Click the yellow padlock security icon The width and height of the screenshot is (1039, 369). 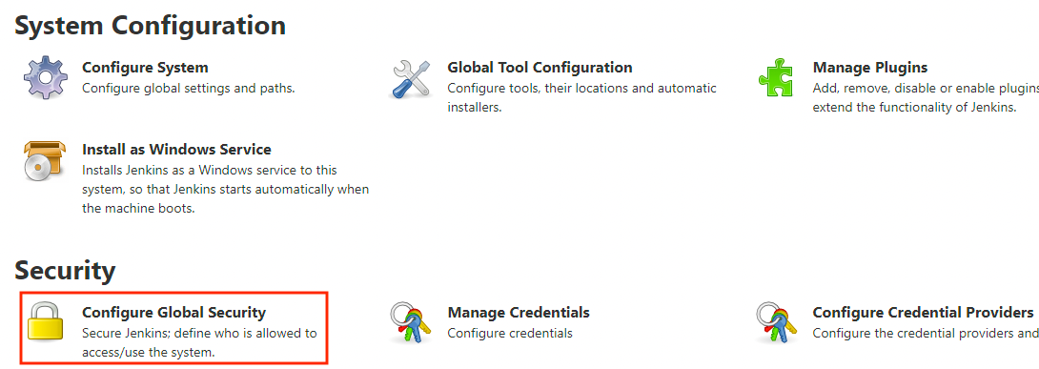pyautogui.click(x=45, y=321)
